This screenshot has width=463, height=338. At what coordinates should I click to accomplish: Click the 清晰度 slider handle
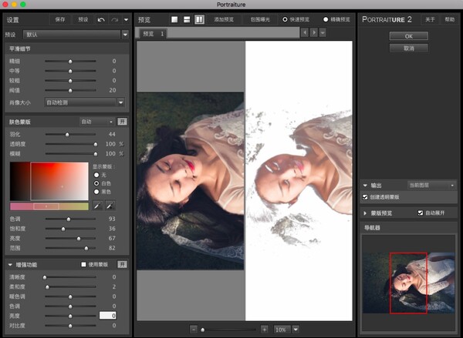(45, 277)
